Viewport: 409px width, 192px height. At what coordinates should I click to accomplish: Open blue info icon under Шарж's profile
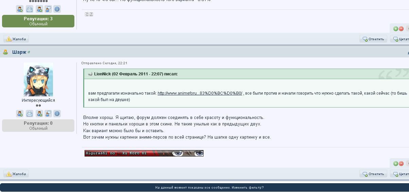tap(57, 114)
